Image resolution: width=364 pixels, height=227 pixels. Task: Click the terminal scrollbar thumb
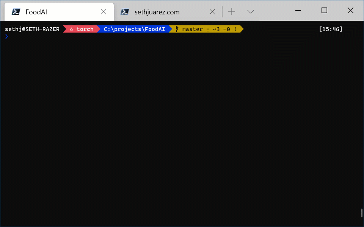coord(362,213)
